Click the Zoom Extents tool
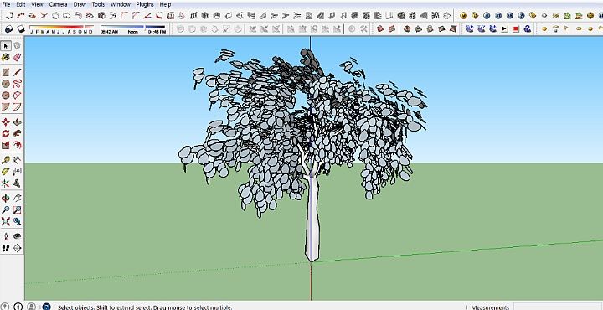 (x=5, y=221)
